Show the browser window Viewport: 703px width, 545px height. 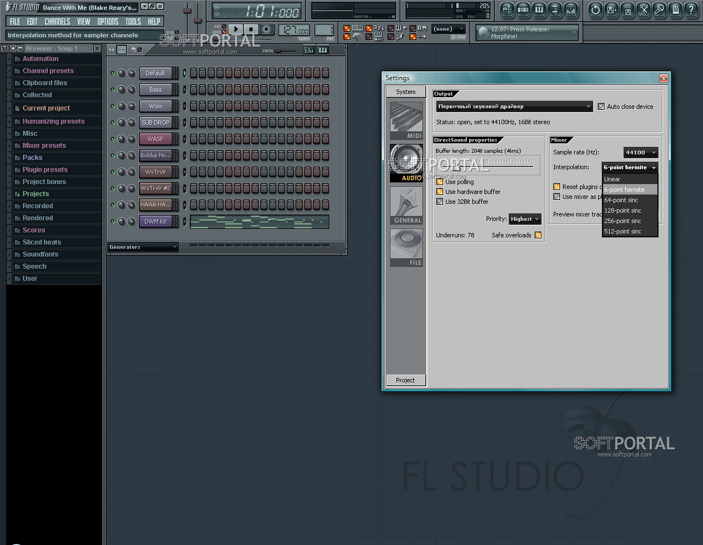555,9
